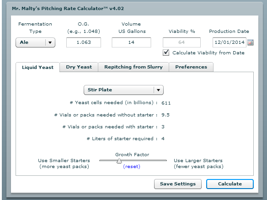Open the production date calendar picker icon
The image size is (267, 200).
coord(251,42)
